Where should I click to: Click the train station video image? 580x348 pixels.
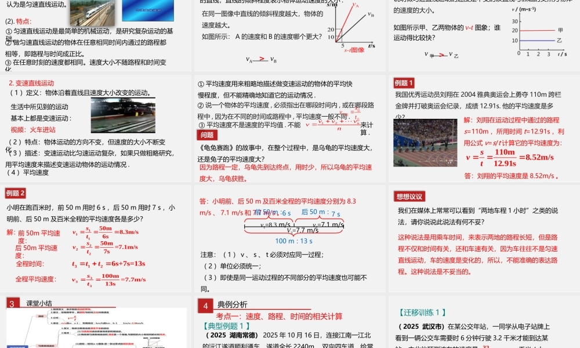pos(123,115)
